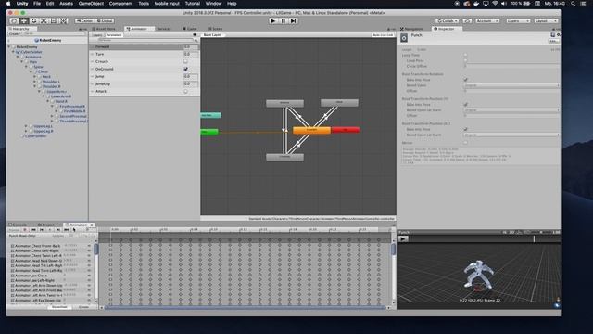593x334 pixels.
Task: Select the green Entry state node
Action: [209, 132]
